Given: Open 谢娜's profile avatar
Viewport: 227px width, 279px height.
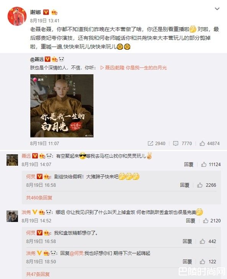Looking at the screenshot, I should click(x=17, y=16).
